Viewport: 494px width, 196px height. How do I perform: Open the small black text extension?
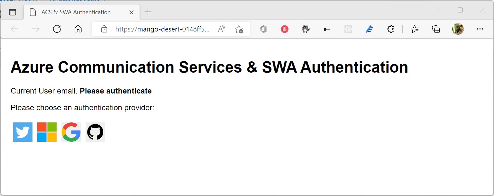click(327, 29)
